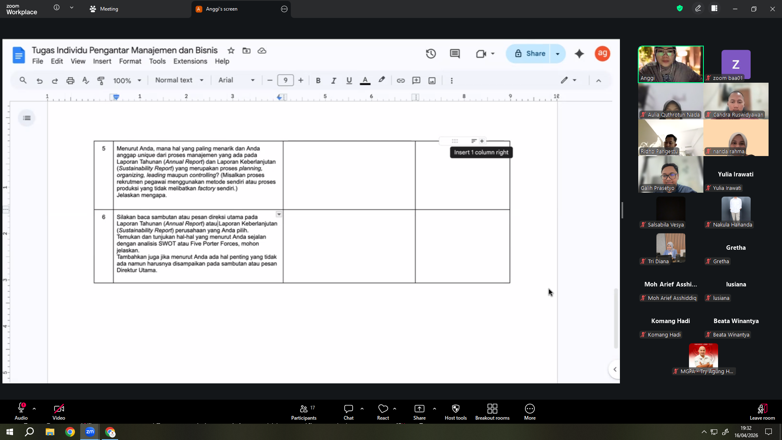Open Zoom Host tools
Viewport: 782px width, 440px height.
click(x=456, y=412)
